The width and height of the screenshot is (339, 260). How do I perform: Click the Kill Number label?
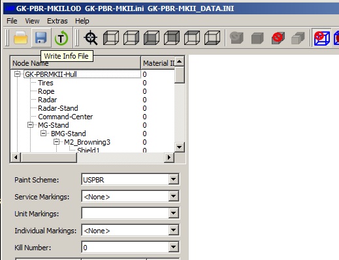pos(33,248)
